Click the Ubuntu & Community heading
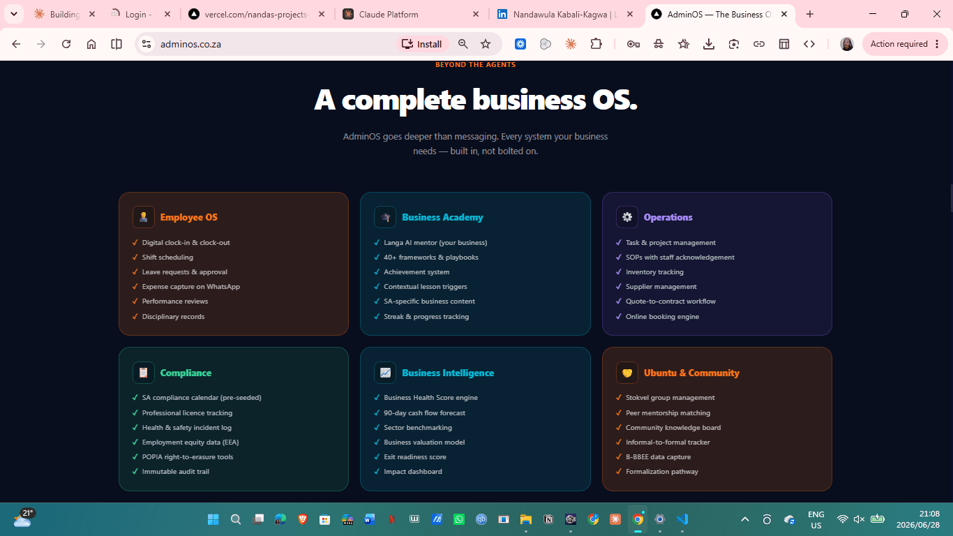Screen dimensions: 953x536 [691, 373]
